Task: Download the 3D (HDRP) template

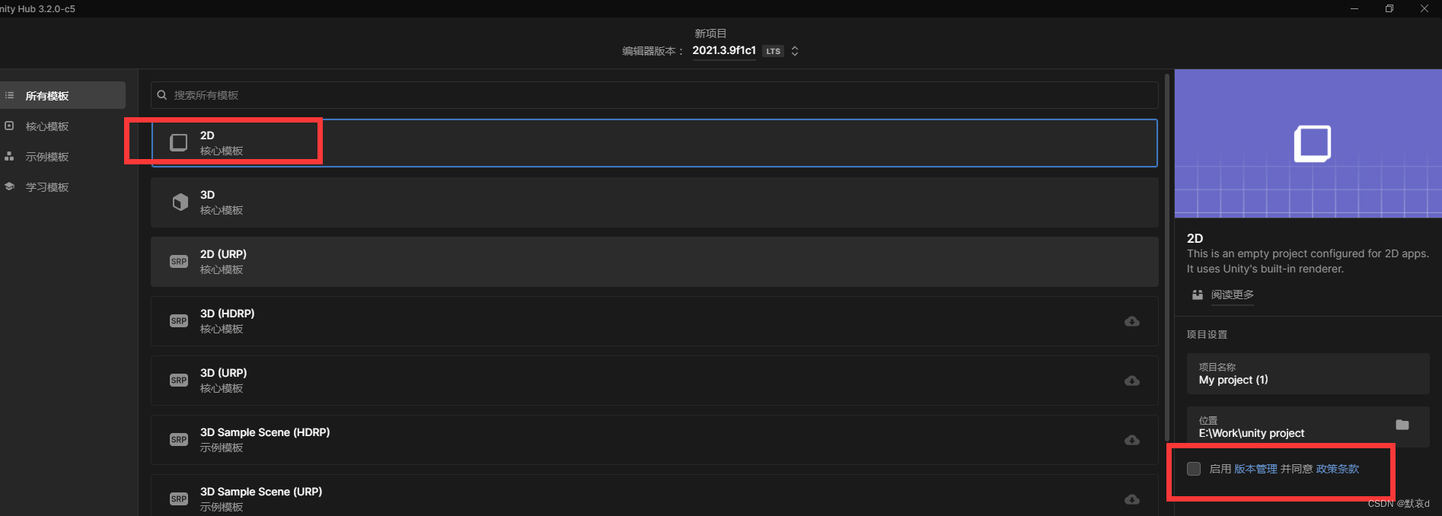Action: [x=1132, y=321]
